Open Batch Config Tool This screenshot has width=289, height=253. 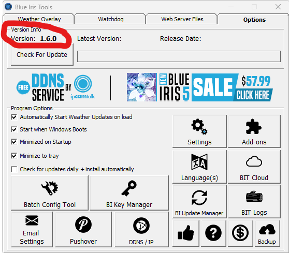50,193
